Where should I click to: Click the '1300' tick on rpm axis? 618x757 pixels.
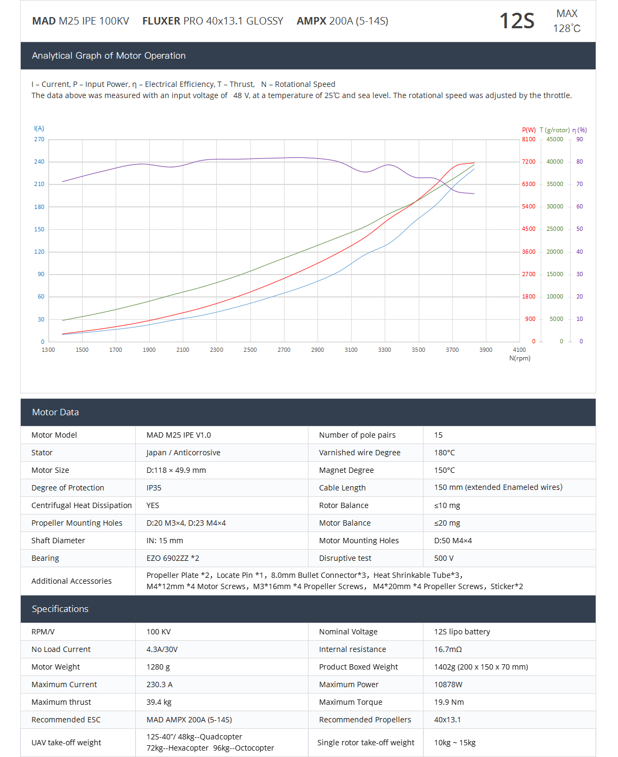pyautogui.click(x=48, y=350)
